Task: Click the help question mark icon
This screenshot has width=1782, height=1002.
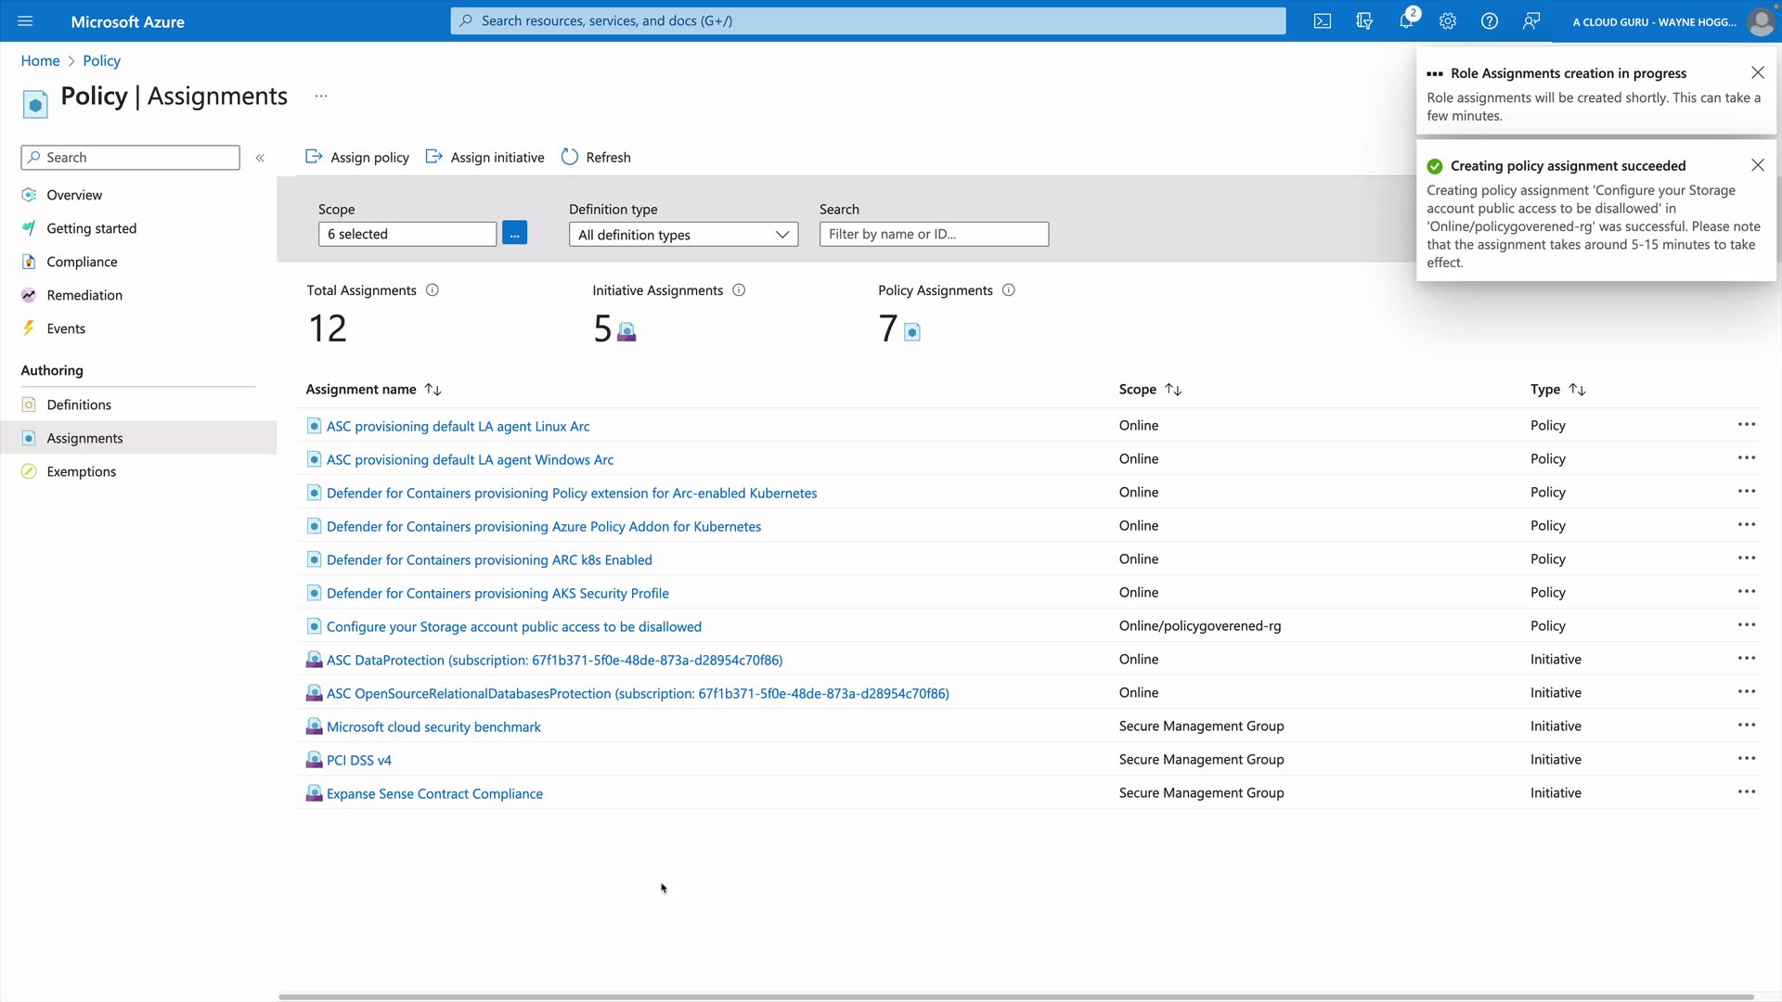Action: pyautogui.click(x=1490, y=21)
